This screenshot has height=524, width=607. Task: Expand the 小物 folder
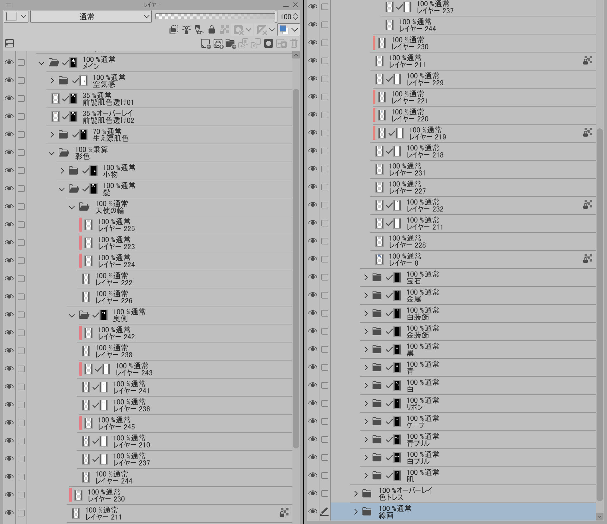(62, 171)
